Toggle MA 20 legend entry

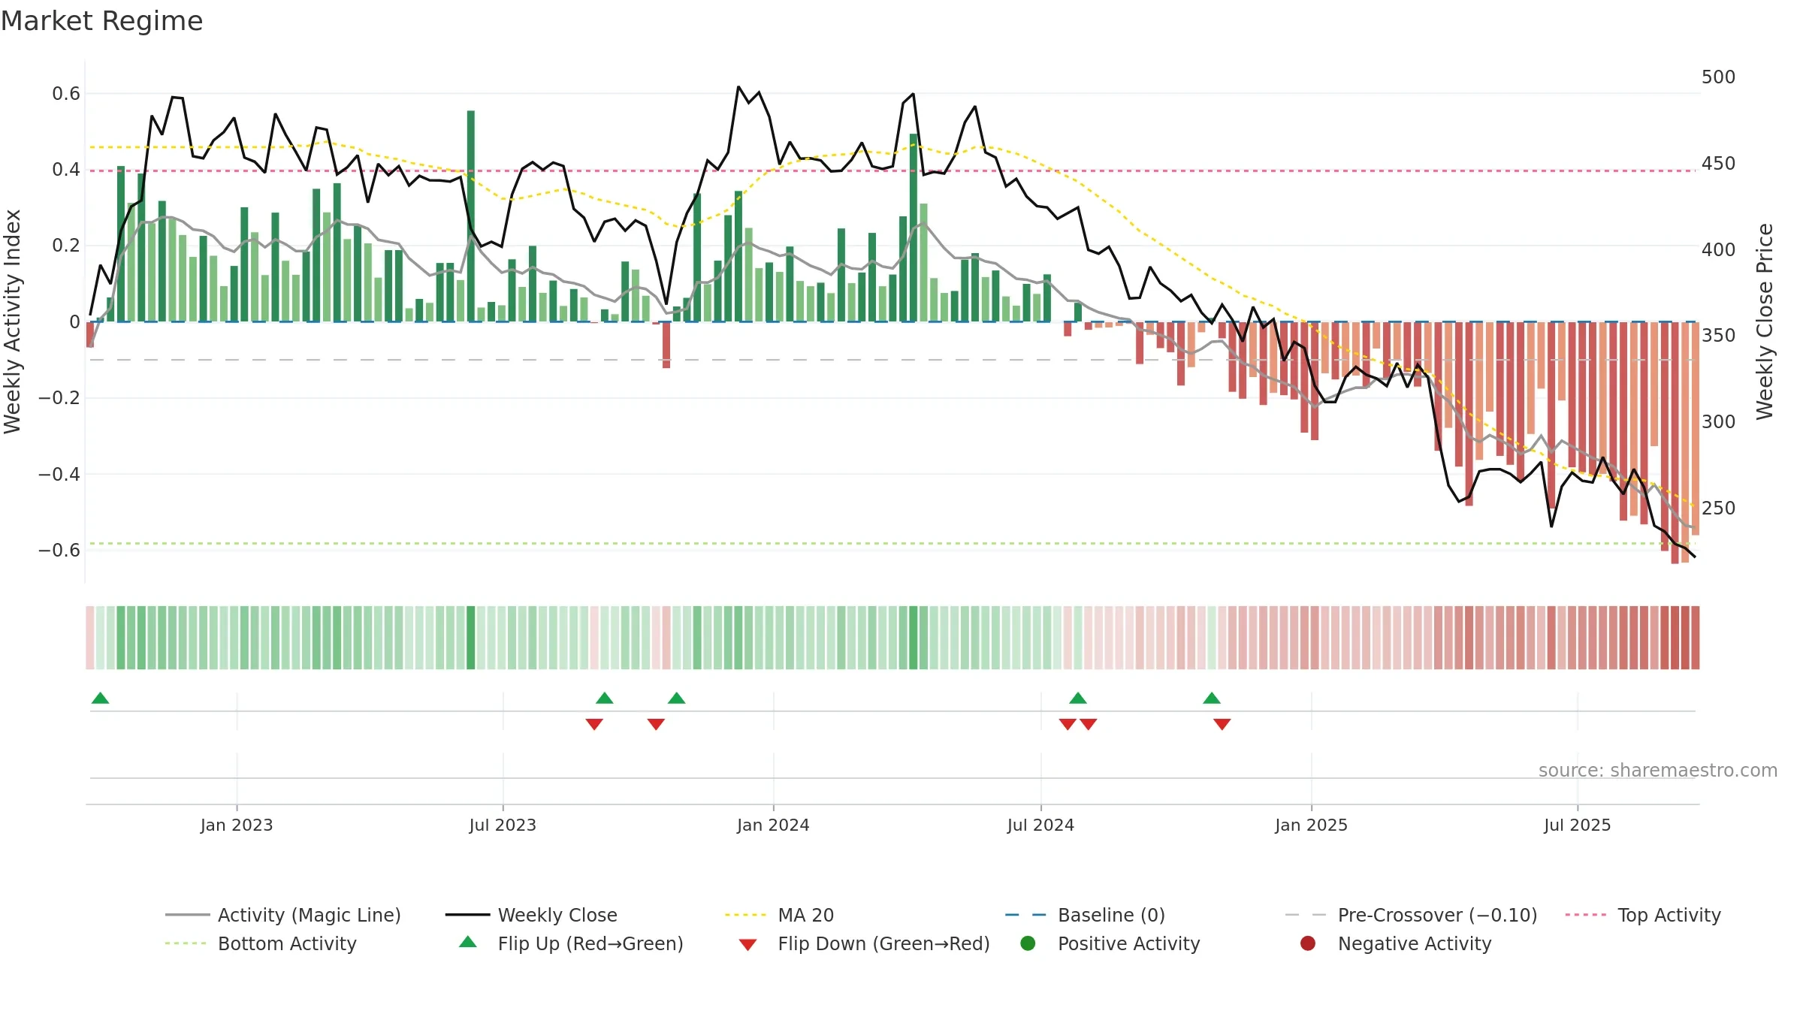tap(780, 915)
